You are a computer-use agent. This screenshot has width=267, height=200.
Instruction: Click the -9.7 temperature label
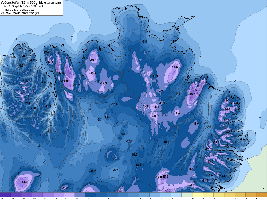coord(32,60)
